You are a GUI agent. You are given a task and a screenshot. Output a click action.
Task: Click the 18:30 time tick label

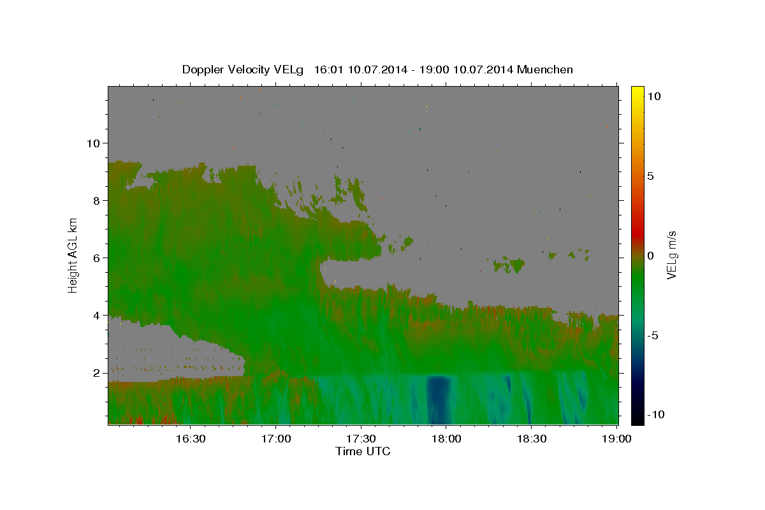531,439
